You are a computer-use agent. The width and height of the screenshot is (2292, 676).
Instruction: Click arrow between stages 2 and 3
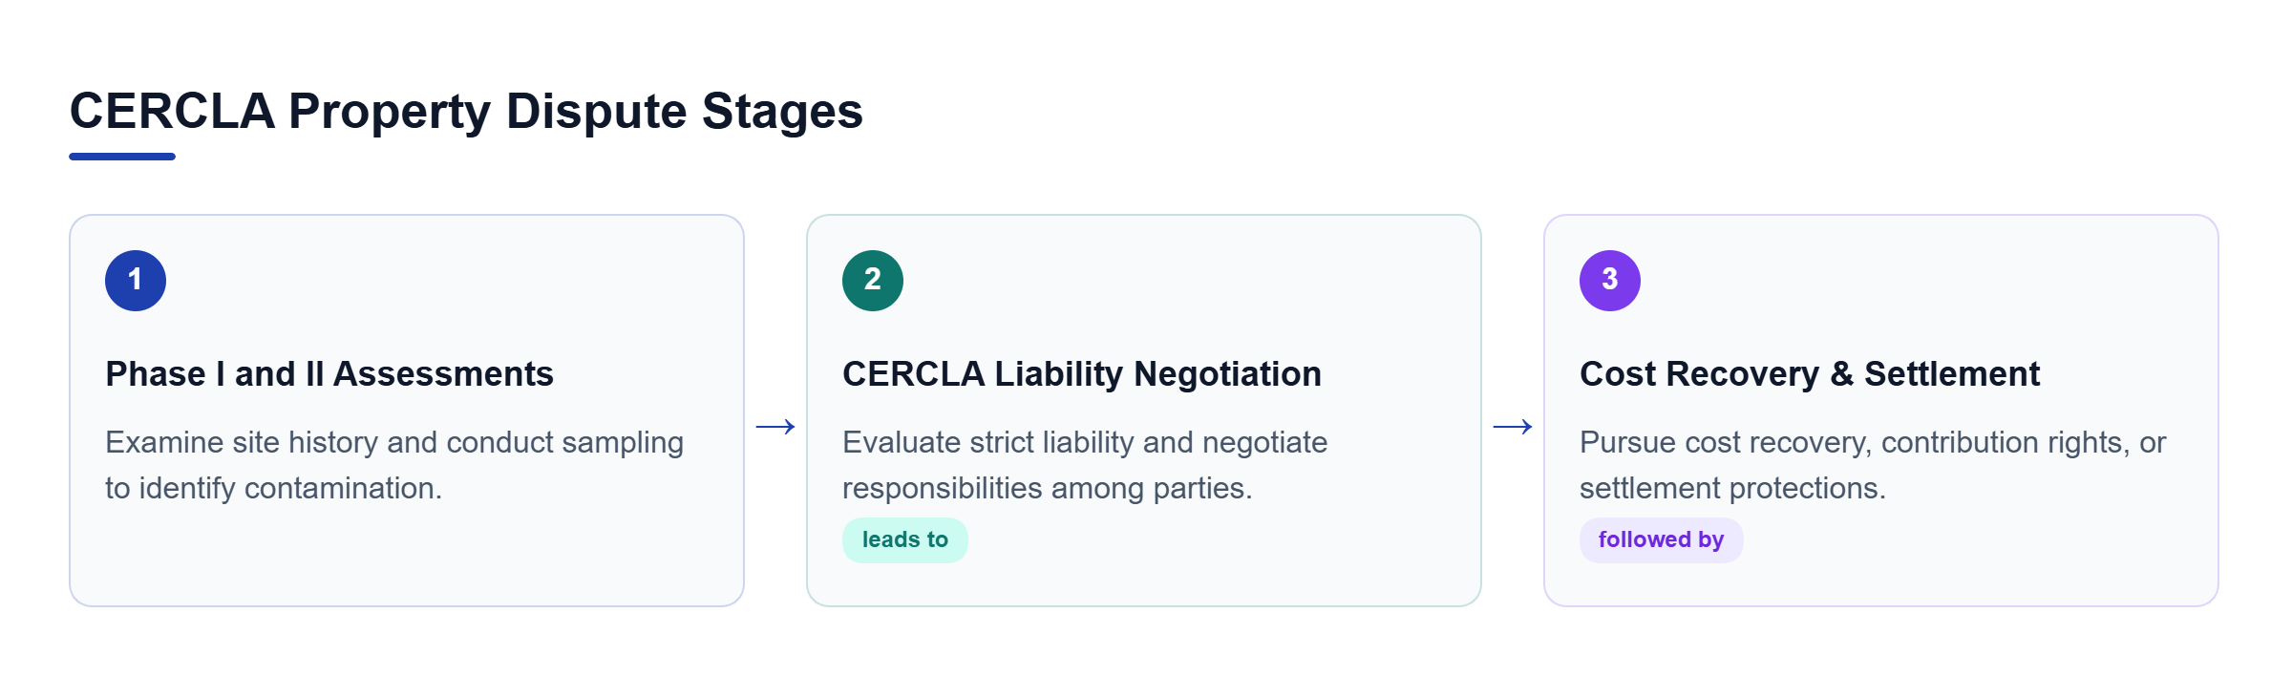pos(1513,427)
